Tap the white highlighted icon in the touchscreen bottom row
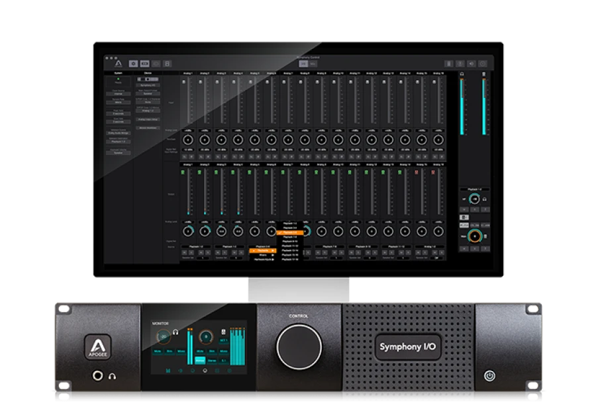Screen dimensions: 596x420 point(205,370)
